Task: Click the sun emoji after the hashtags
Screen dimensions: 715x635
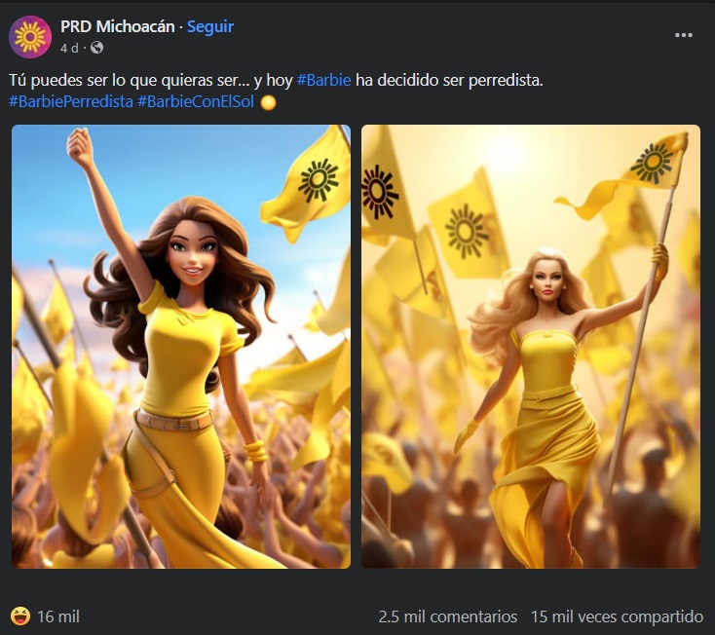Action: click(268, 102)
